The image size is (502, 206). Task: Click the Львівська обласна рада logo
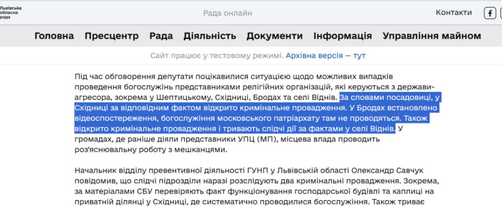[x=10, y=13]
